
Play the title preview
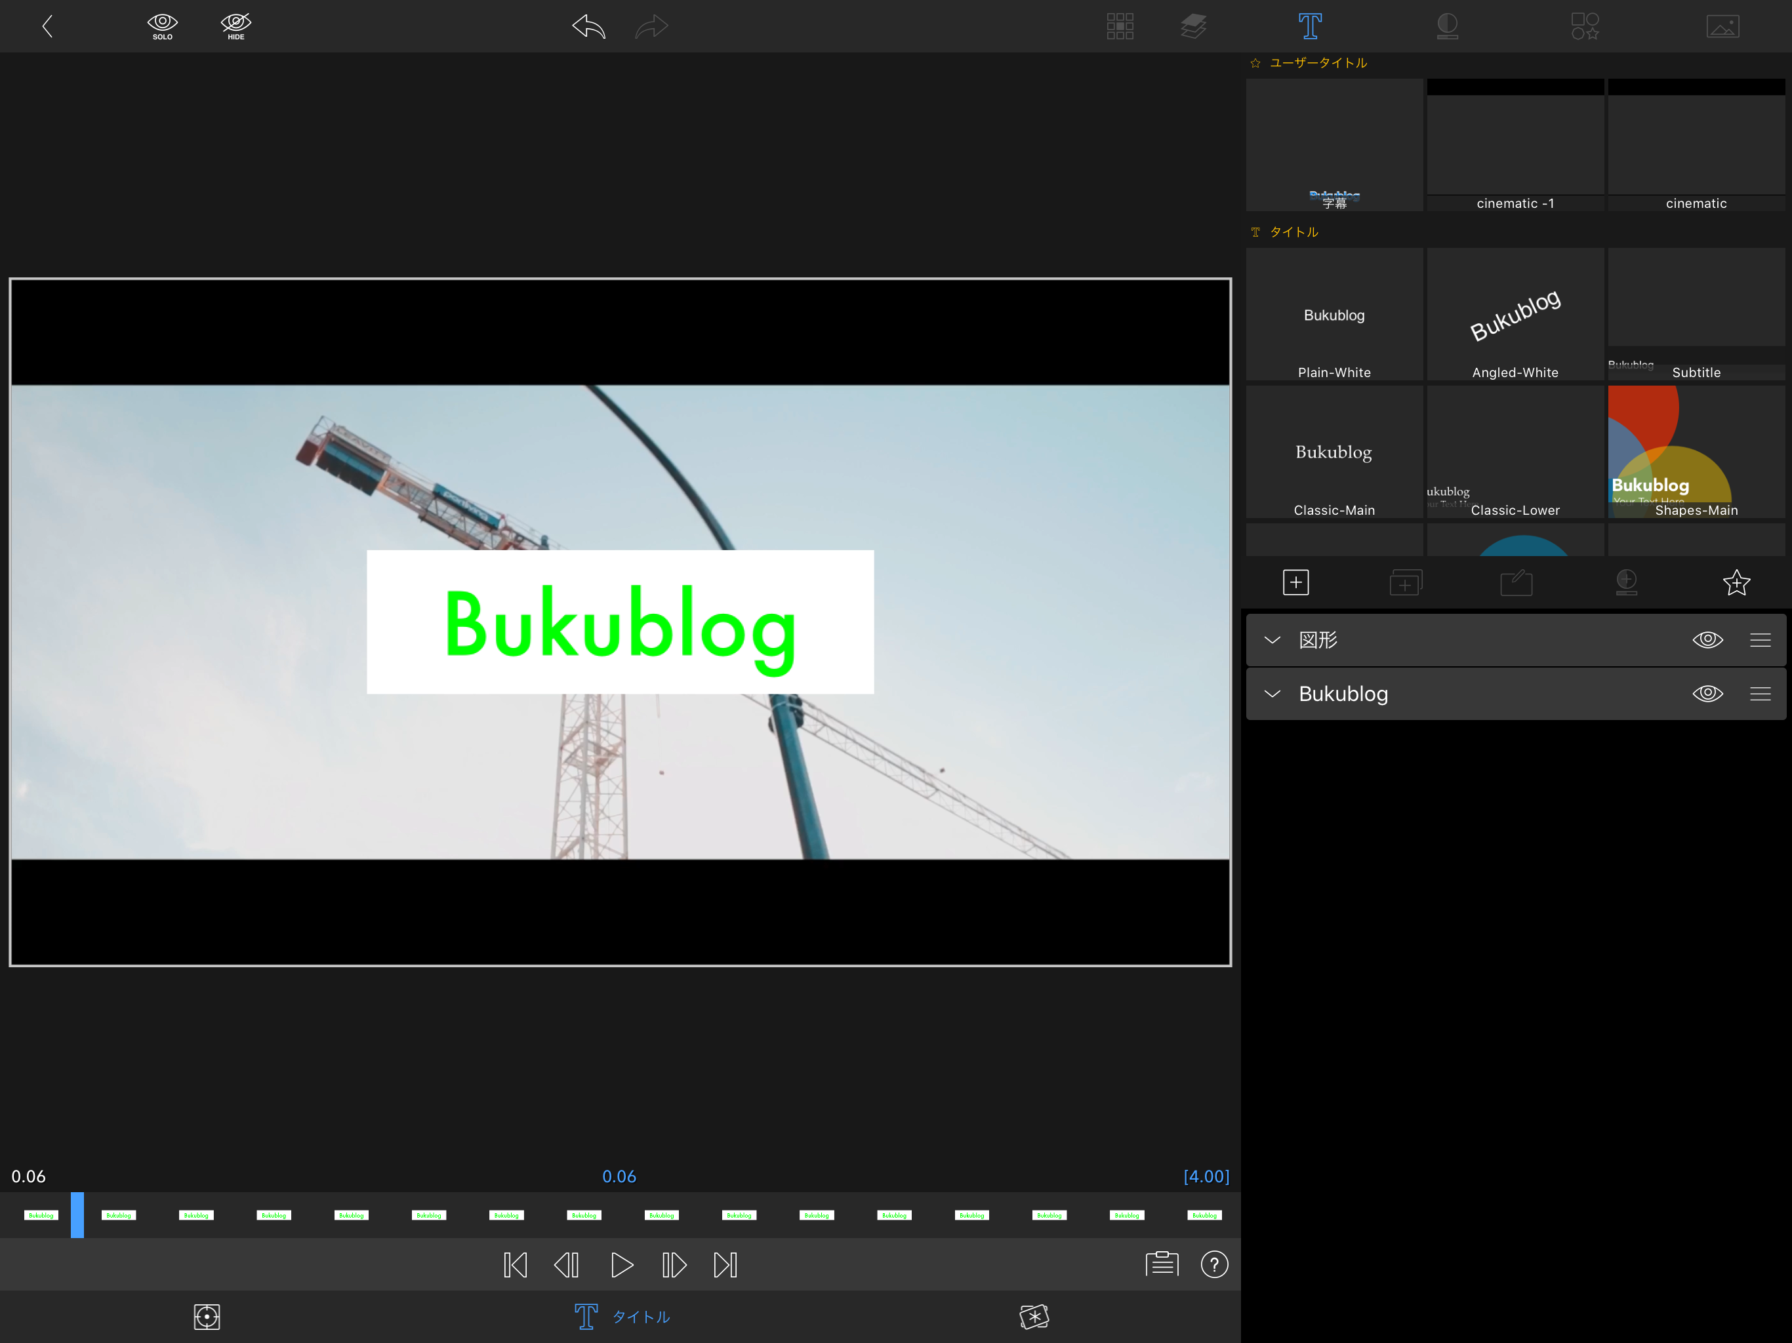point(621,1264)
